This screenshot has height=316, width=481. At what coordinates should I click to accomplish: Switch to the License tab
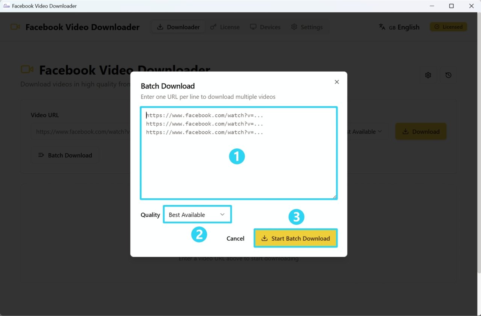[225, 27]
